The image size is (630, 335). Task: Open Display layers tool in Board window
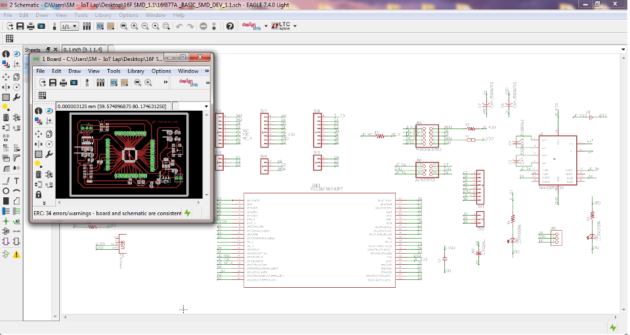(x=39, y=121)
